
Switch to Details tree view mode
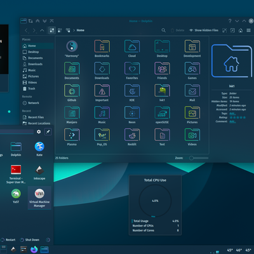pos(68,30)
